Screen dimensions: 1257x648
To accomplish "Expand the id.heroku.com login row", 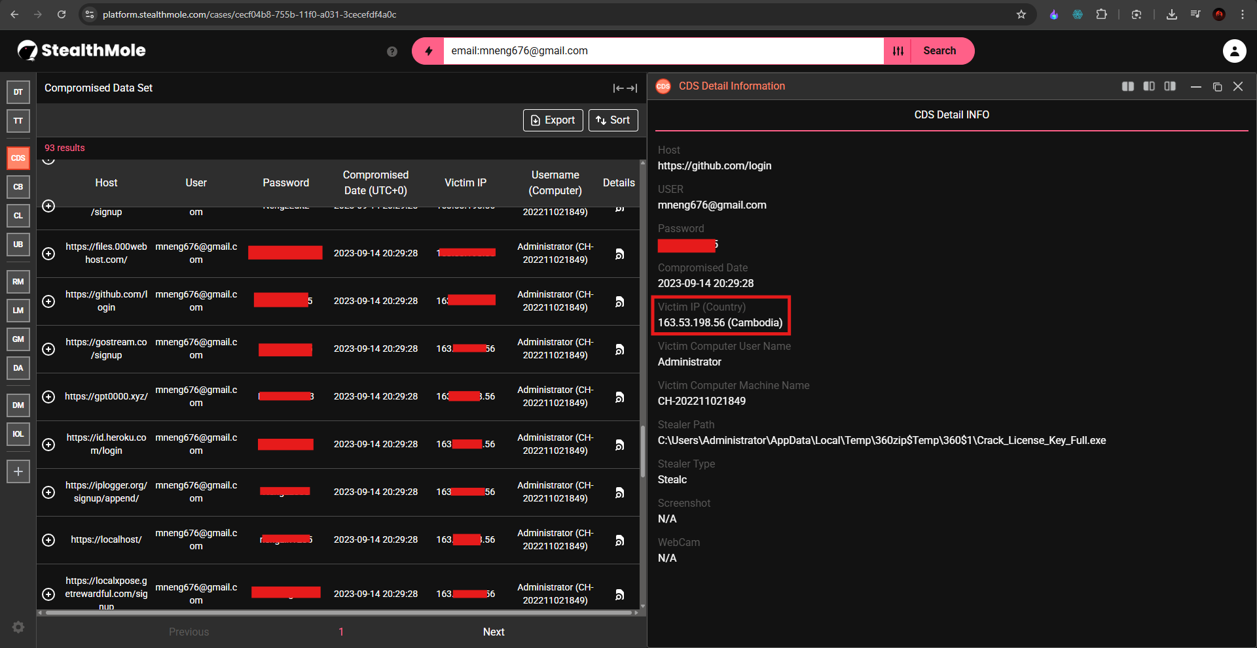I will (48, 445).
